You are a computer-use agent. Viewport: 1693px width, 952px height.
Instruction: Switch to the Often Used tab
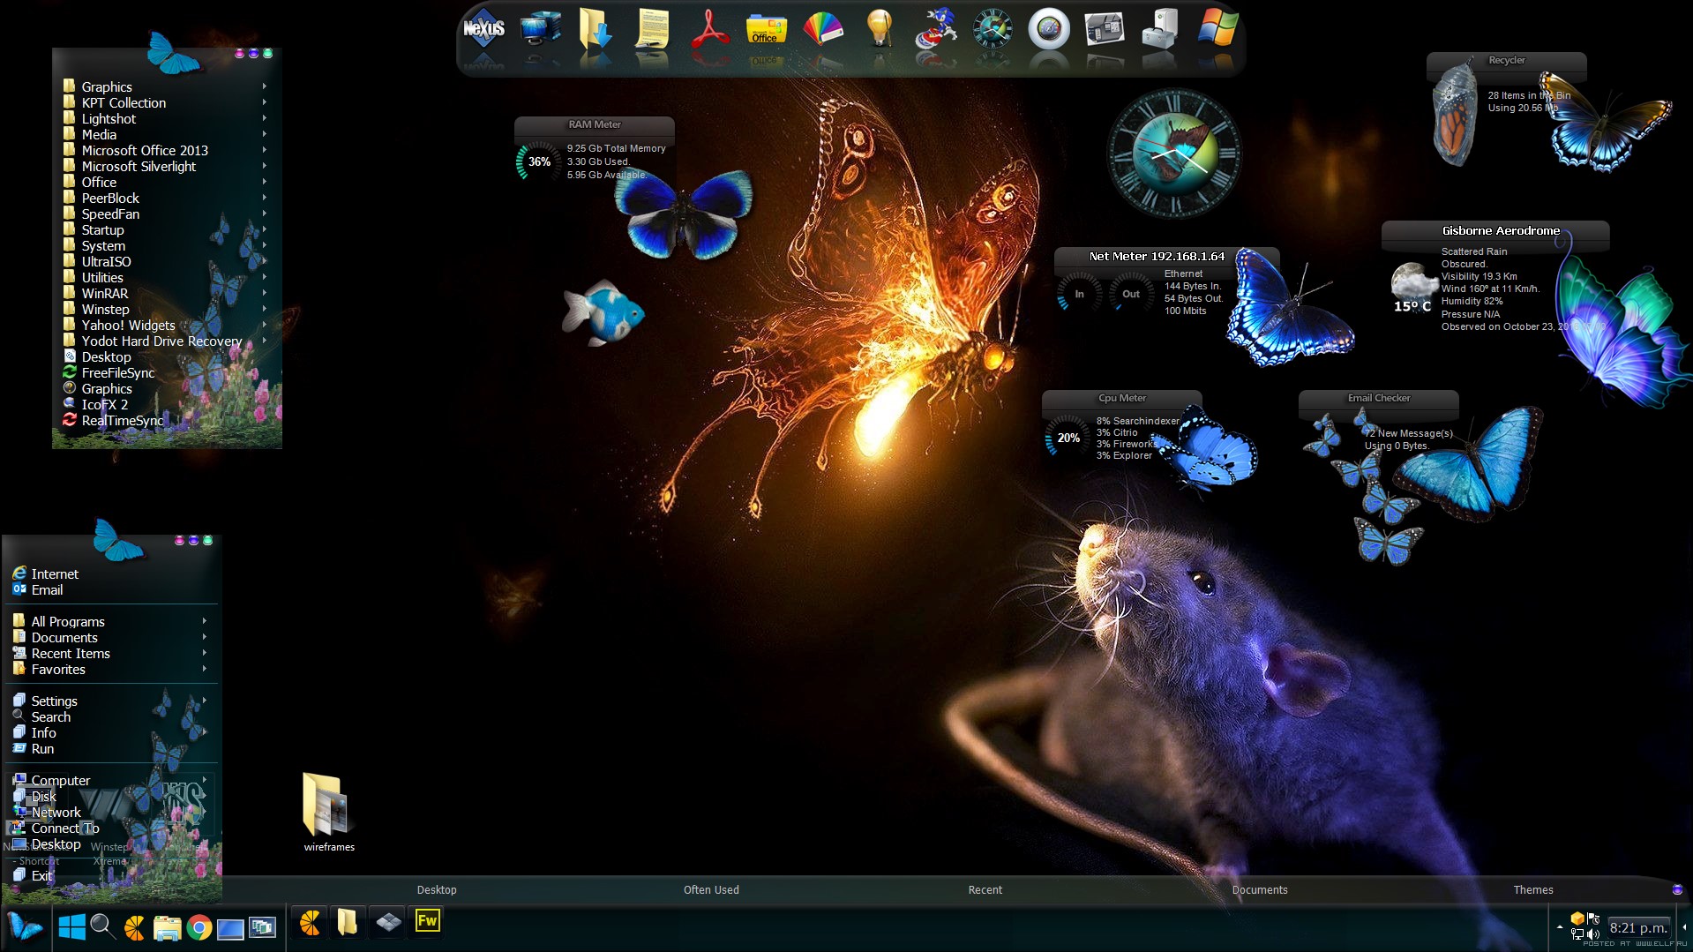[711, 890]
